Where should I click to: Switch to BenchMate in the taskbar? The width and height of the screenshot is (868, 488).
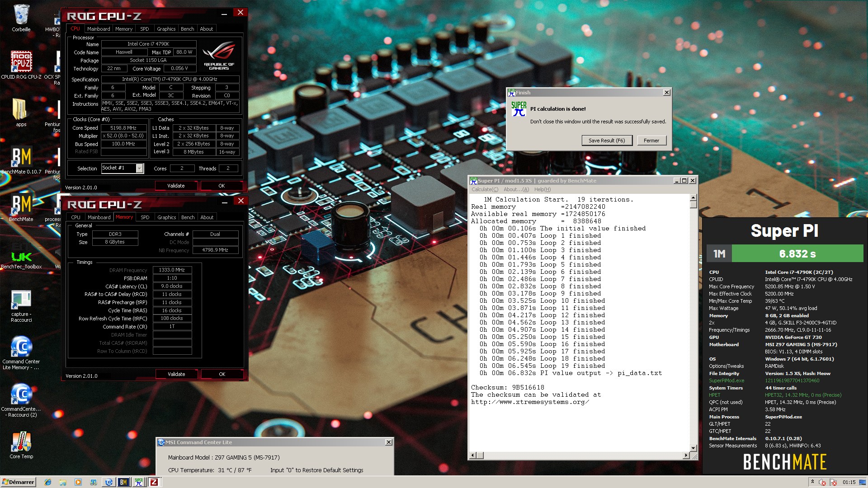click(x=123, y=482)
